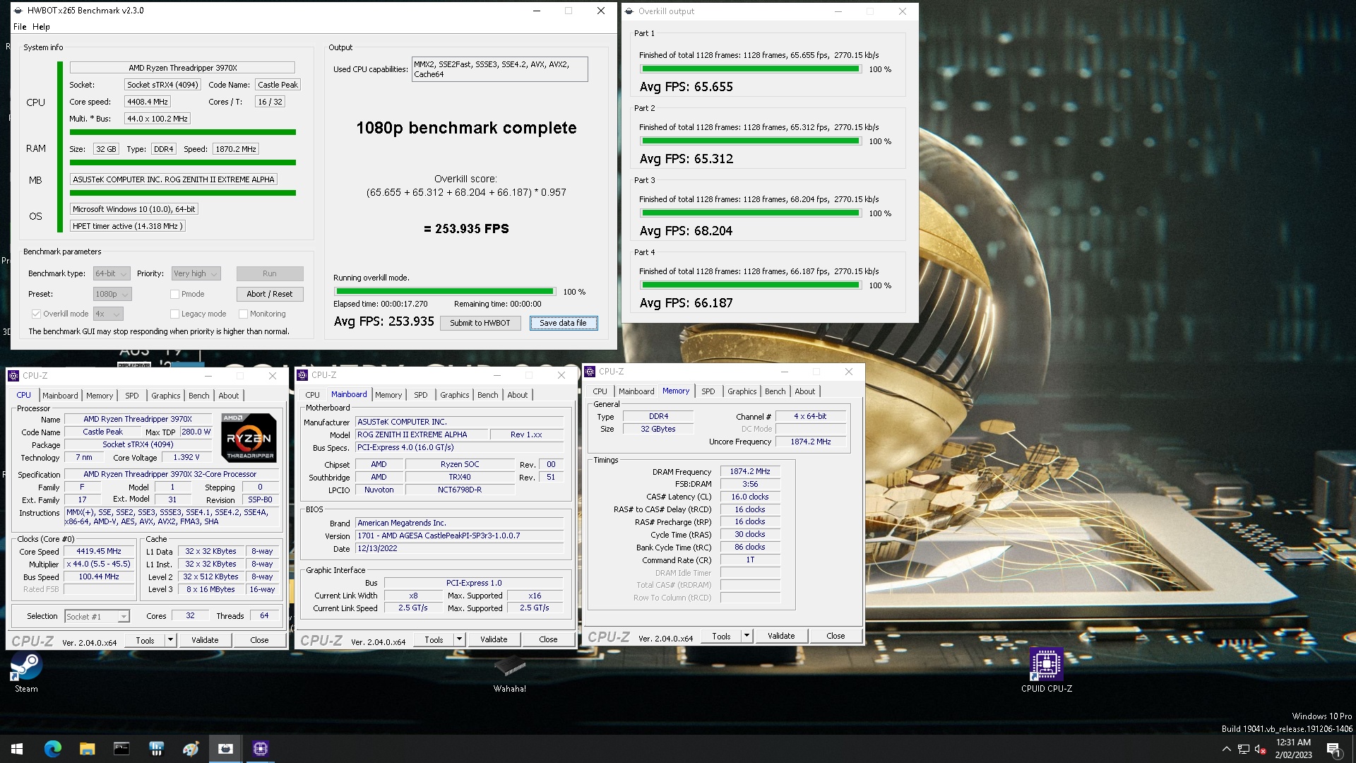This screenshot has width=1356, height=763.
Task: Toggle the Overkill mode checkbox
Action: click(x=36, y=314)
